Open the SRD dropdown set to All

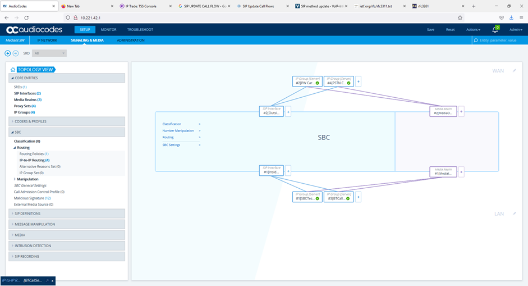pyautogui.click(x=49, y=53)
